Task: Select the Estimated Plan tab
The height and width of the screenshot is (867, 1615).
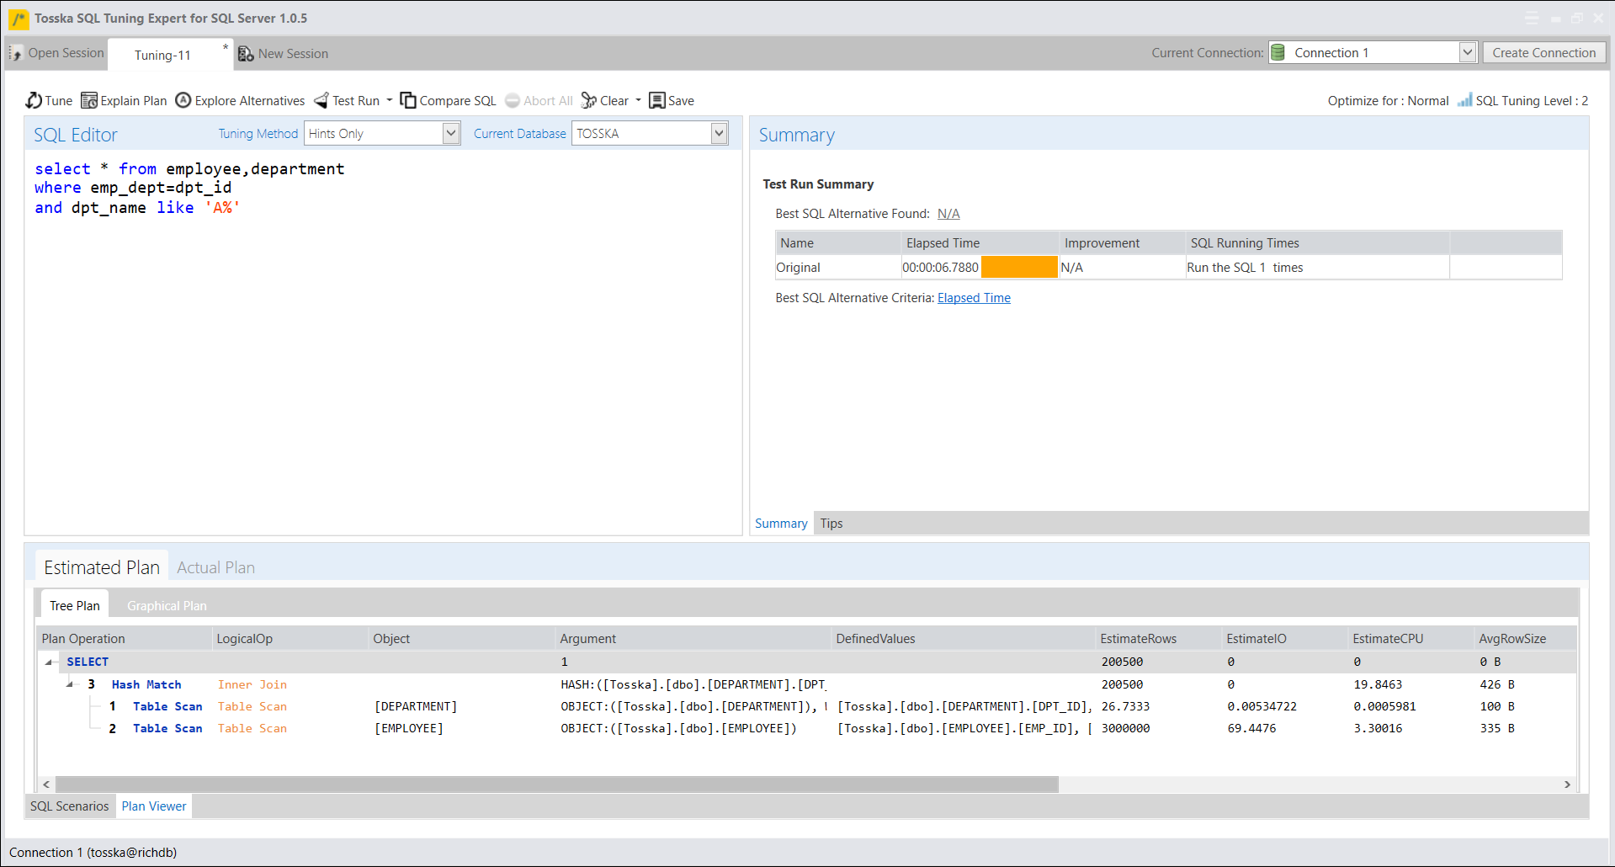Action: tap(102, 567)
